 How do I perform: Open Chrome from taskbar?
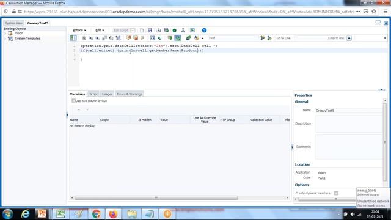[97, 214]
